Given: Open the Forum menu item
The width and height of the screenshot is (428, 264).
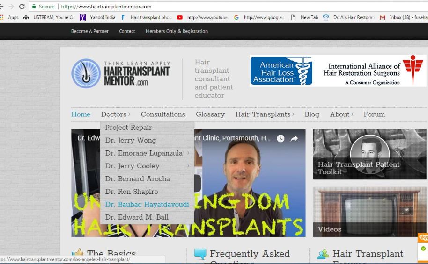Looking at the screenshot, I should (374, 114).
